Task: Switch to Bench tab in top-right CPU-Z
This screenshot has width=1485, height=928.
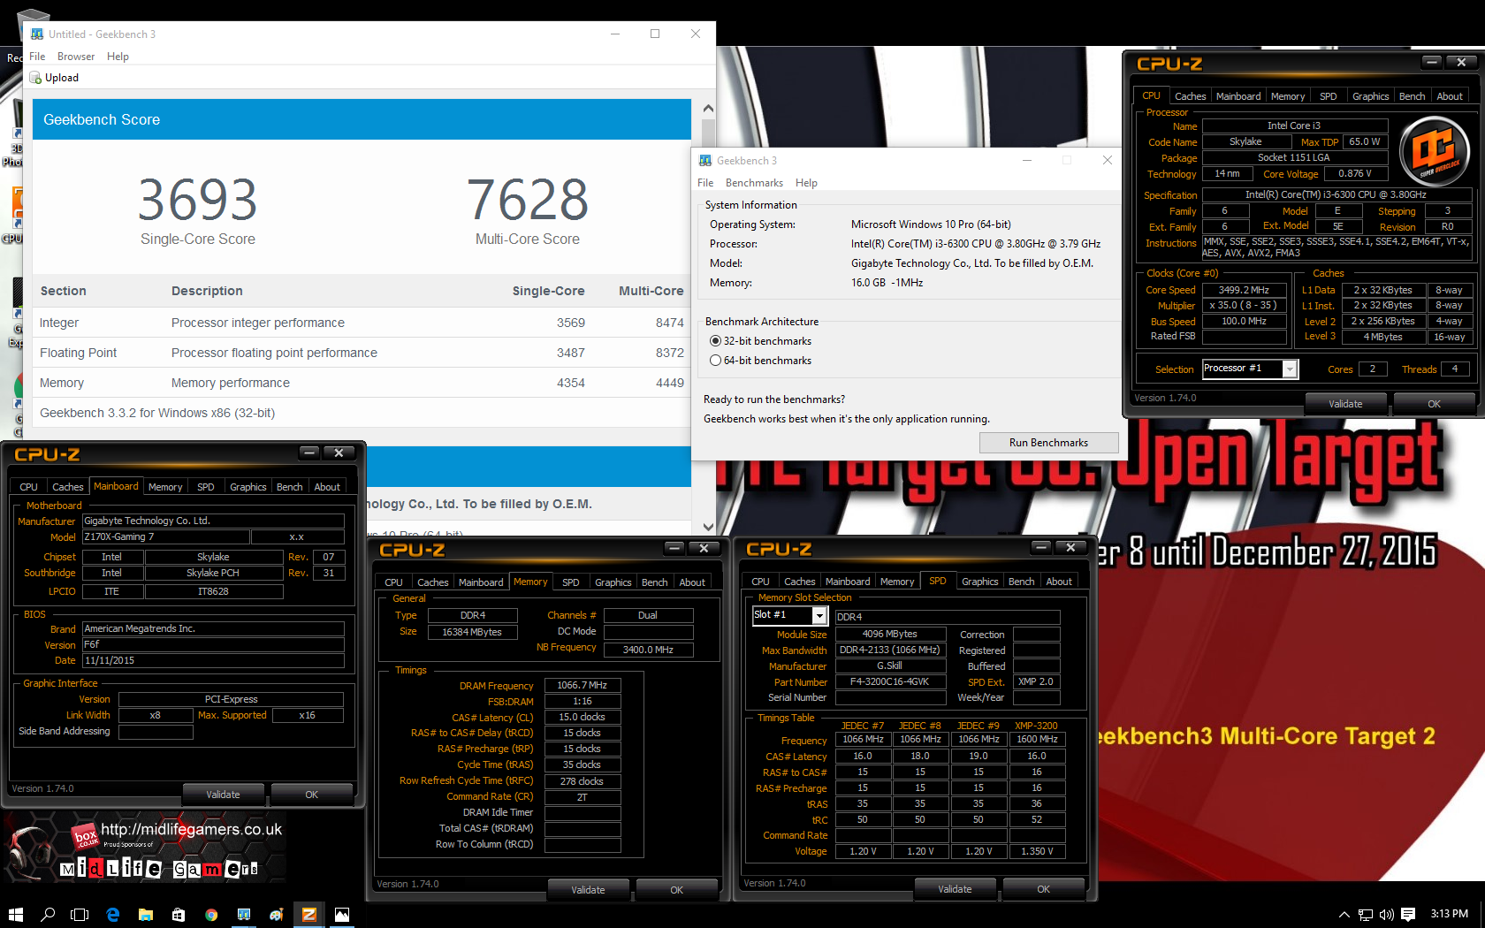Action: point(1412,96)
